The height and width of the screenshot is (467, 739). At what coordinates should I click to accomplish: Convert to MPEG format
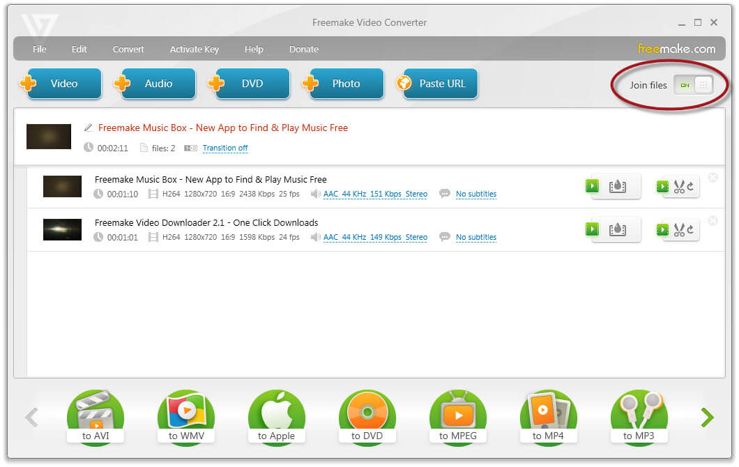(x=457, y=417)
